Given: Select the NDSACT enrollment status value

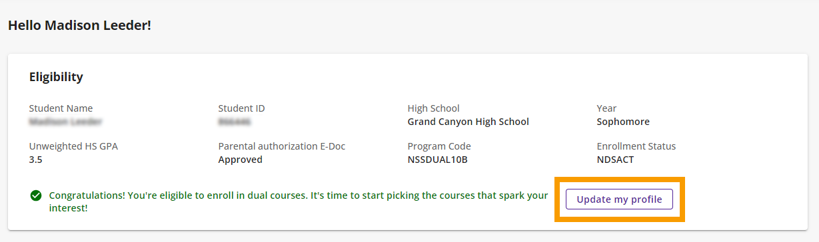Looking at the screenshot, I should point(615,160).
